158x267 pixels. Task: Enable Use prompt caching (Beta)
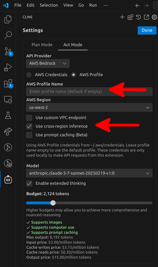tap(29, 135)
